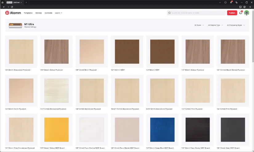Expand the All Power filter
The width and height of the screenshot is (254, 152).
tap(199, 25)
